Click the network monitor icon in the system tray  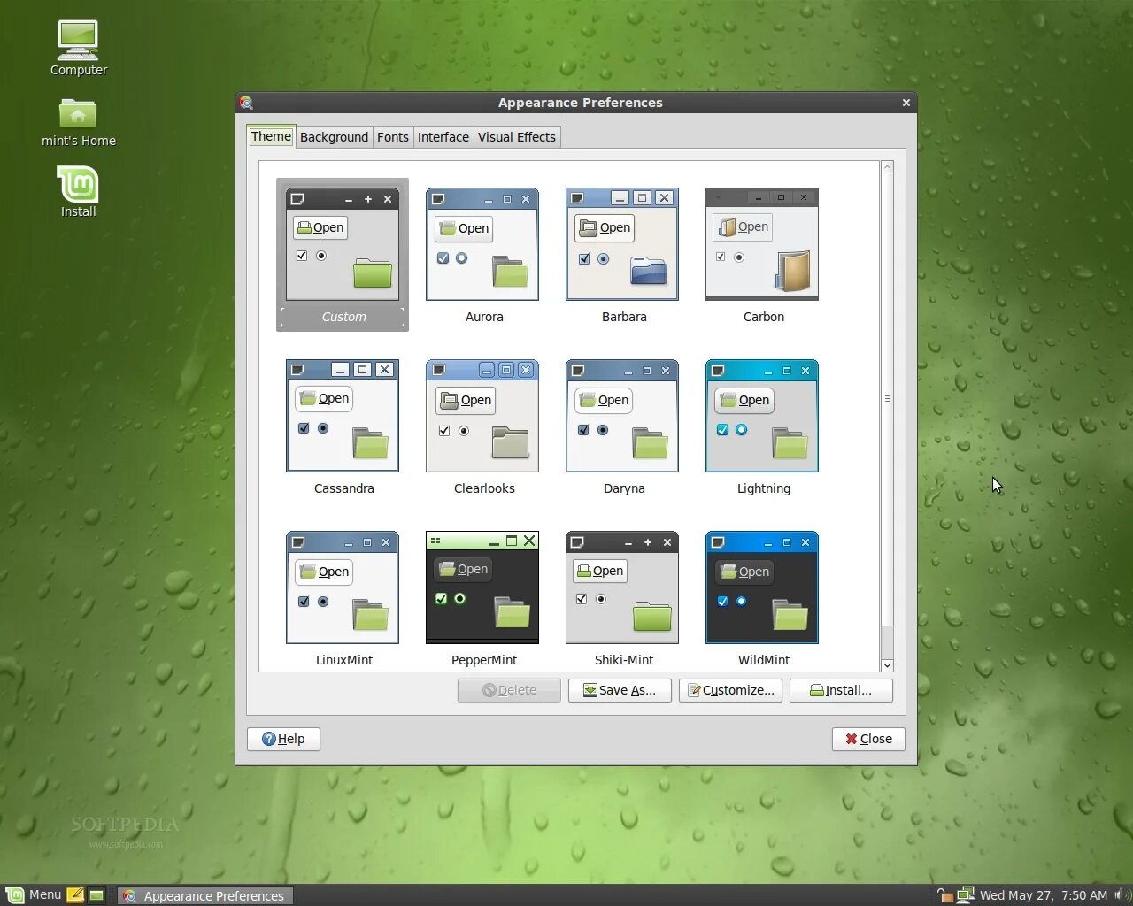(965, 894)
